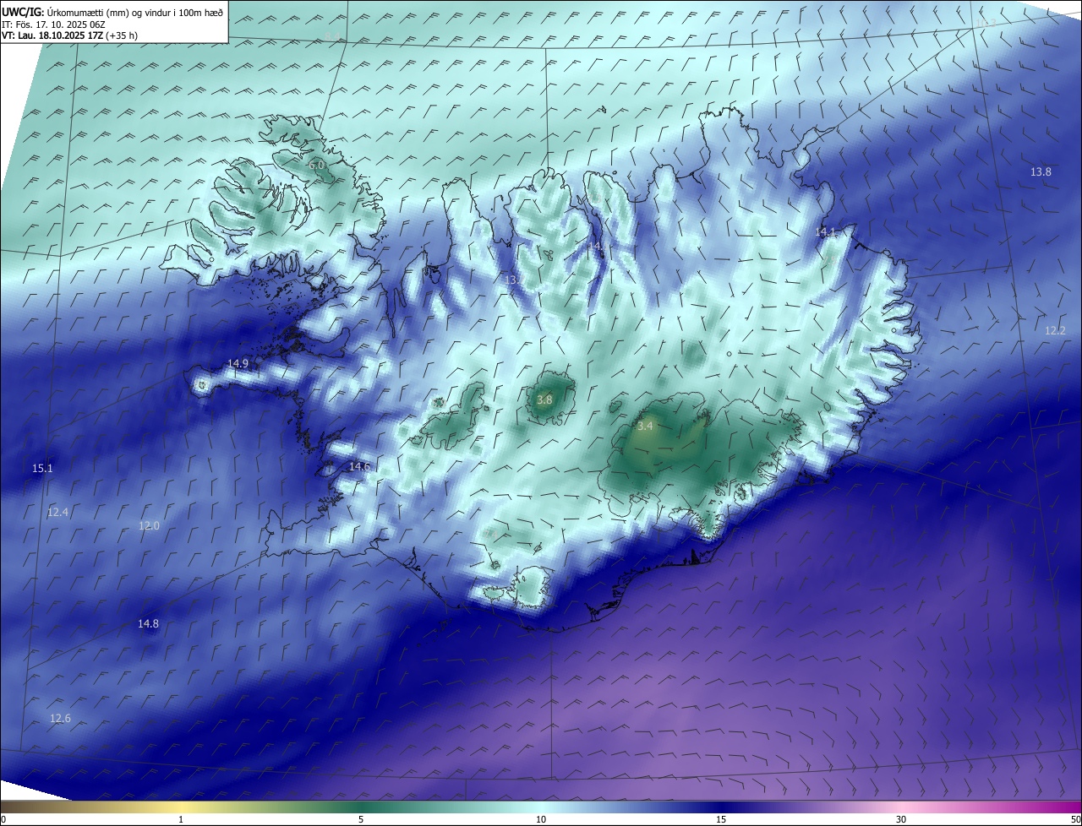1082x826 pixels.
Task: Click the 14.6 value label
Action: coord(359,466)
